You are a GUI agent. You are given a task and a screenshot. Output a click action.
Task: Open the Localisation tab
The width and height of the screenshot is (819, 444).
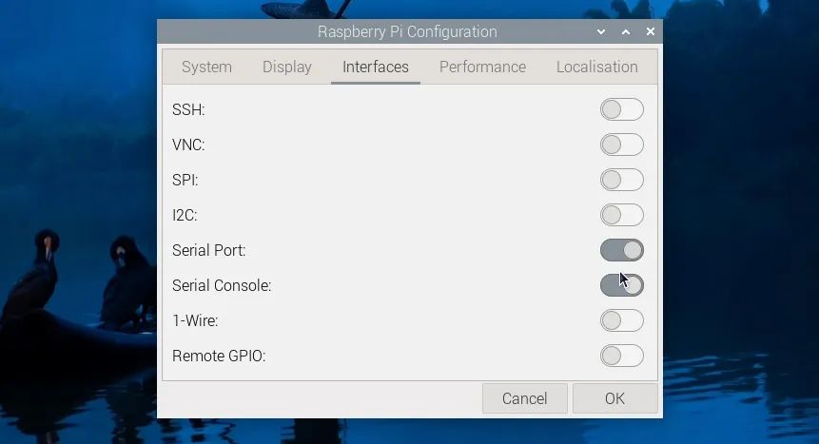(597, 67)
